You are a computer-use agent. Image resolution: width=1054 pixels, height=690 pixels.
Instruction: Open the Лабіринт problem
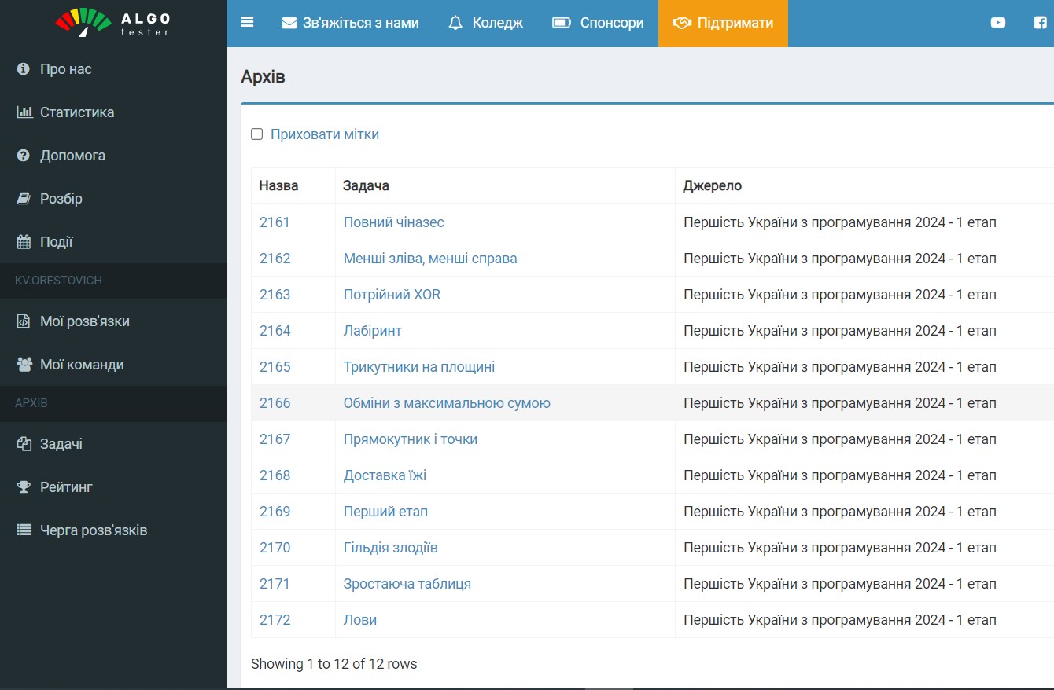coord(372,331)
